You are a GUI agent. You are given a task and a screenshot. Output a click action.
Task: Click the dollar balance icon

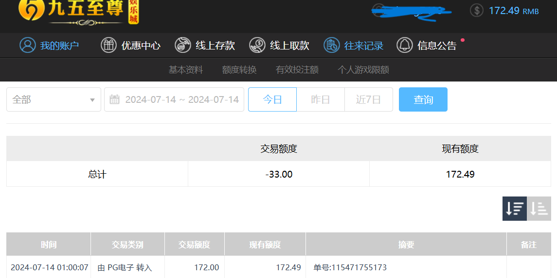(477, 10)
